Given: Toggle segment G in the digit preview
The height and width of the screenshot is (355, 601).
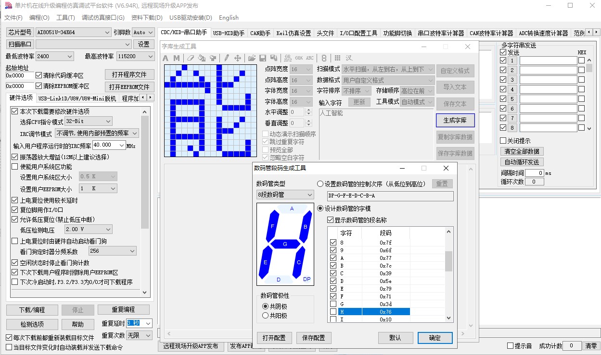Looking at the screenshot, I should click(285, 244).
